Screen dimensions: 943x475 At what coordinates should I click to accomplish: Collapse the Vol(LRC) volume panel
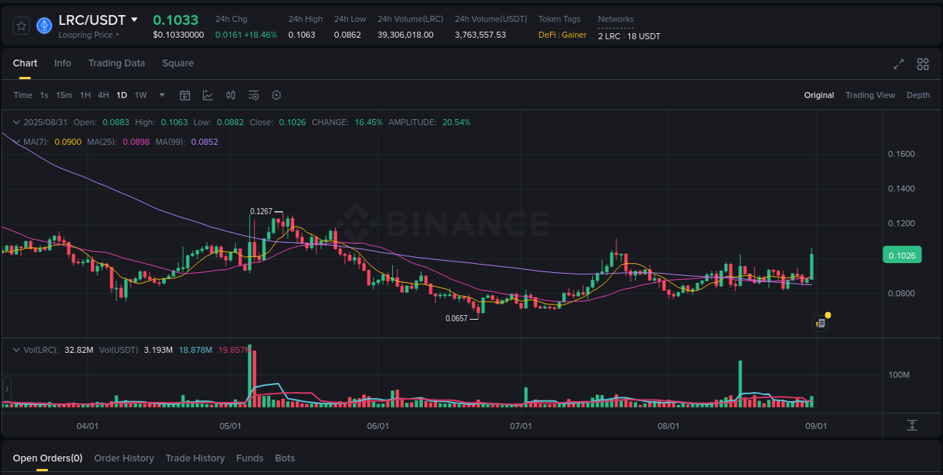tap(17, 349)
